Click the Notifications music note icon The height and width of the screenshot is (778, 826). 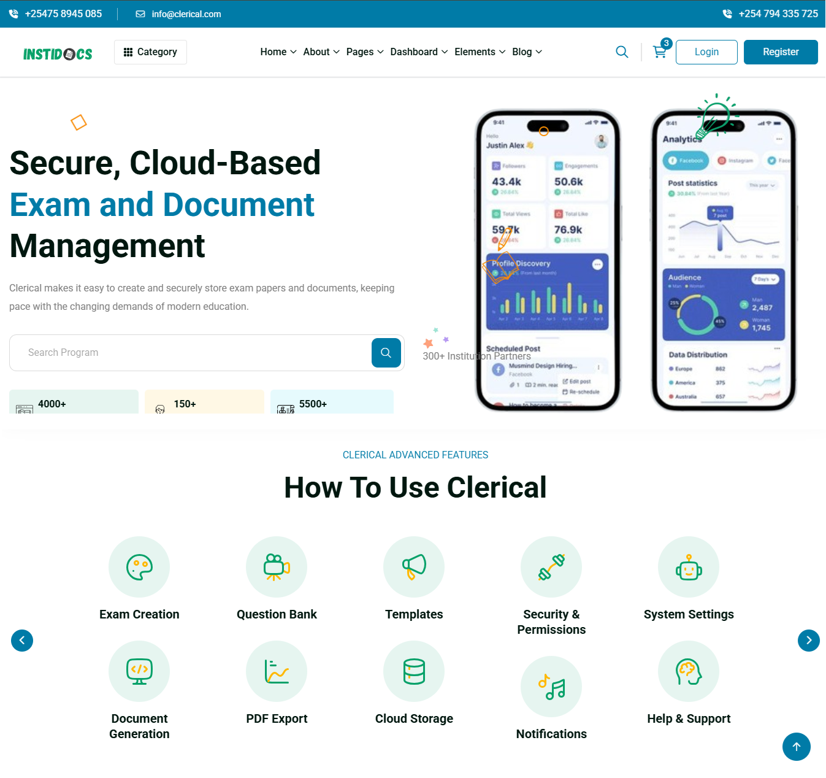551,687
